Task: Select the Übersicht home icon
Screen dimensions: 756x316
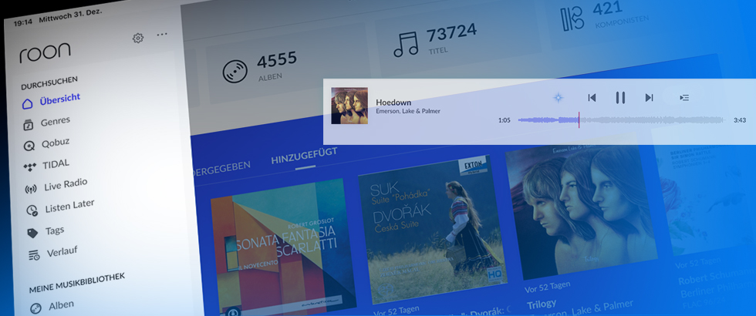Action: pyautogui.click(x=28, y=103)
